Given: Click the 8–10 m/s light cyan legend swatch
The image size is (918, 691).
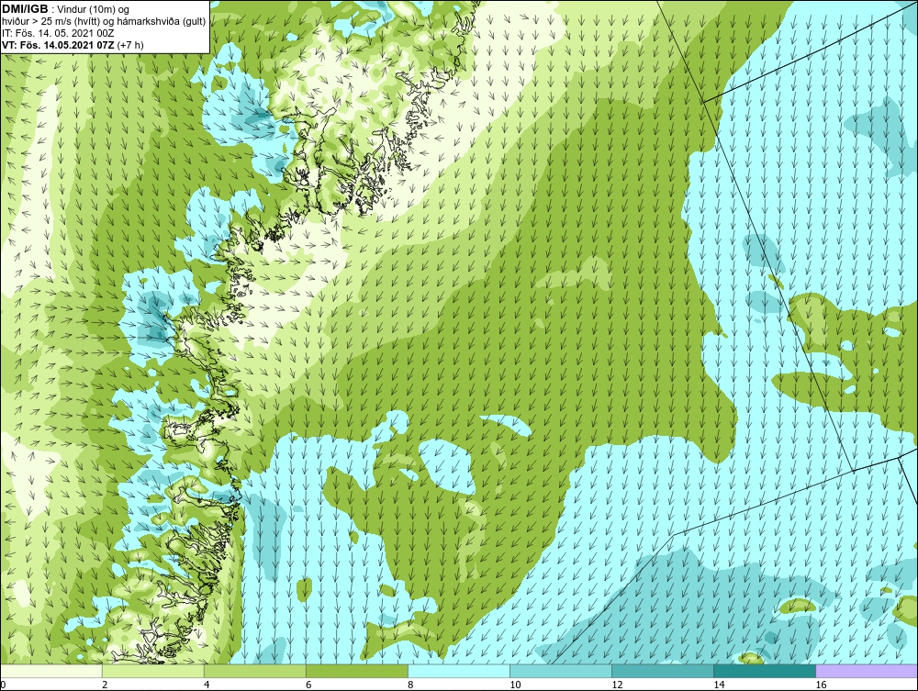Looking at the screenshot, I should tap(459, 671).
